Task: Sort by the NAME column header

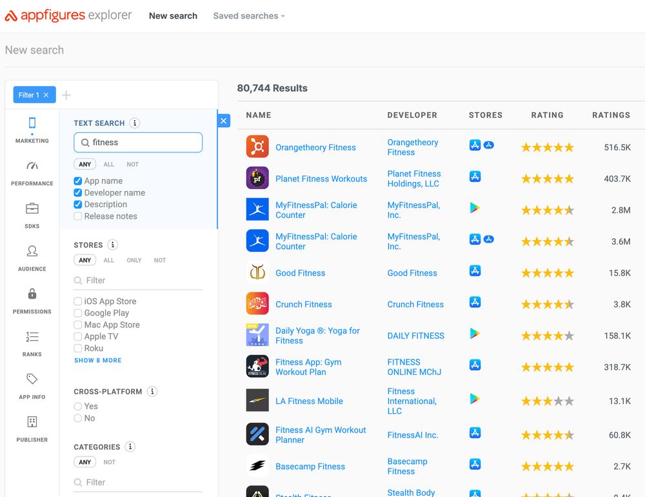Action: pos(259,116)
